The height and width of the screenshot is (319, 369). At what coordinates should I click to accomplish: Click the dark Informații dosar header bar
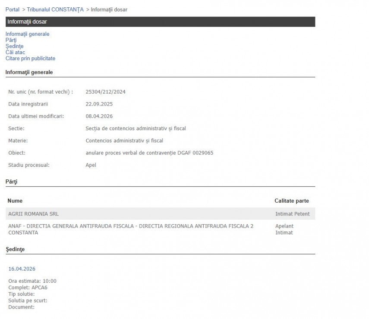pos(160,22)
